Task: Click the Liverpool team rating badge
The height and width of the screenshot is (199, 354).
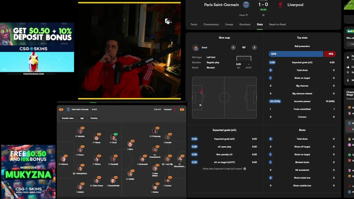Action: tap(182, 109)
